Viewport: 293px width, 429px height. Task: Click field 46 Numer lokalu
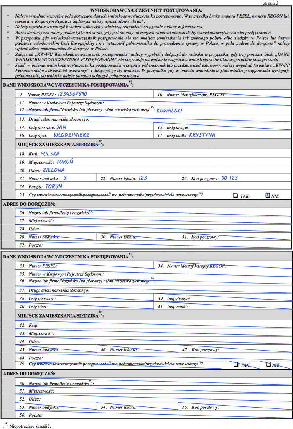pyautogui.click(x=138, y=349)
